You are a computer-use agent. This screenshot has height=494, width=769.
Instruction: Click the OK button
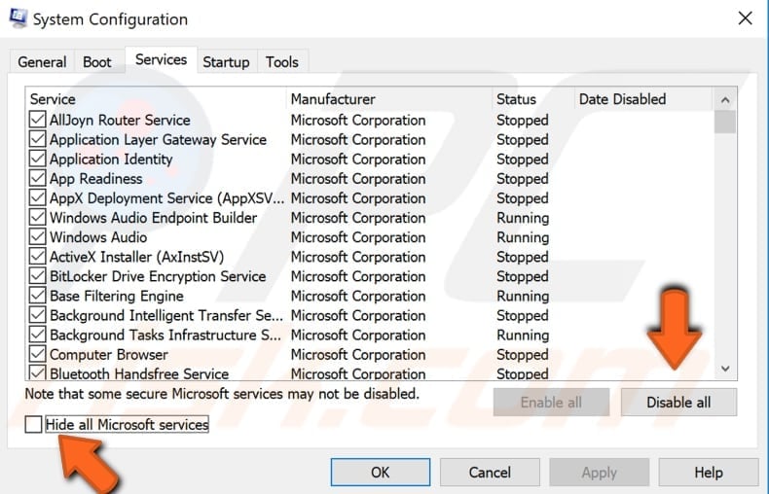coord(380,473)
